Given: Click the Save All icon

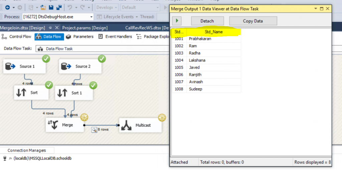Looking at the screenshot, I should coord(59,8).
